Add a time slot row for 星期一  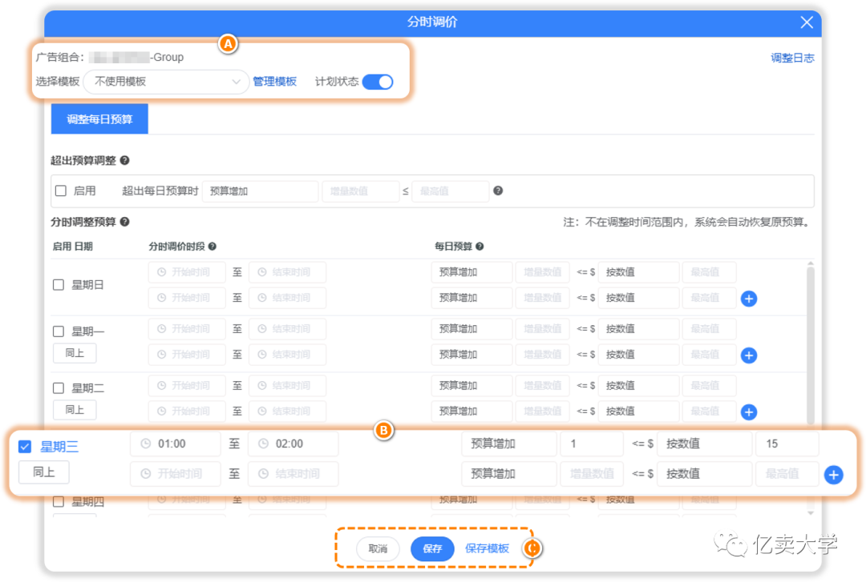tap(749, 355)
